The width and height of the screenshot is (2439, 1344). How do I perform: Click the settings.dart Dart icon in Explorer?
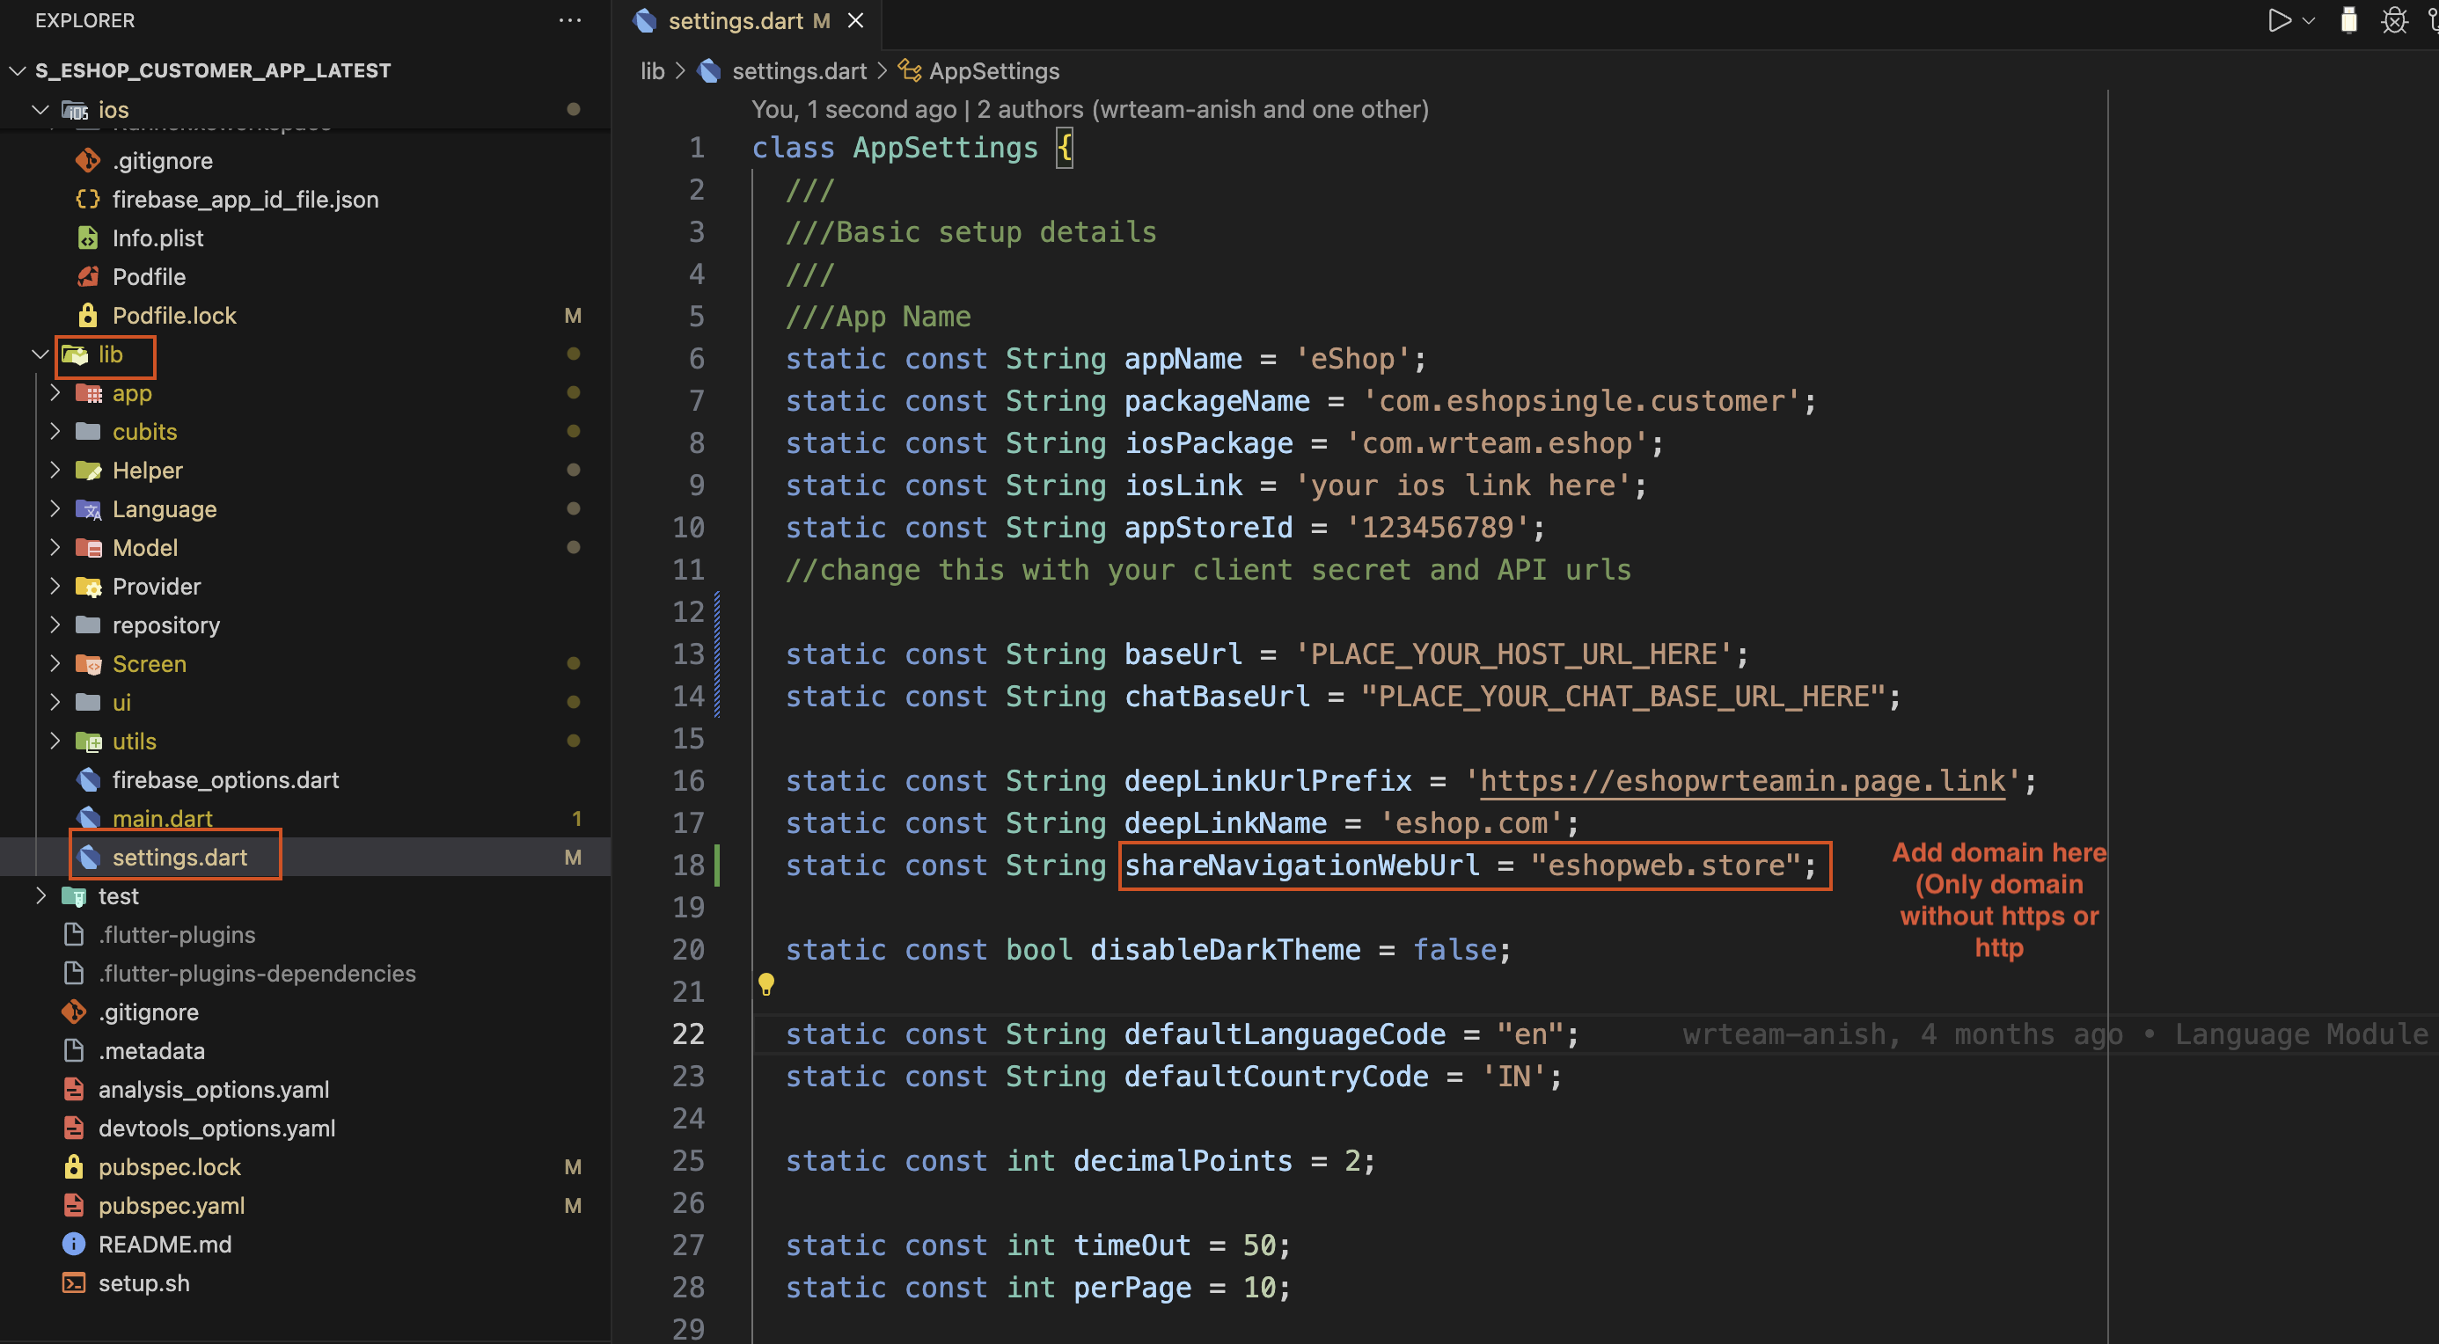89,858
